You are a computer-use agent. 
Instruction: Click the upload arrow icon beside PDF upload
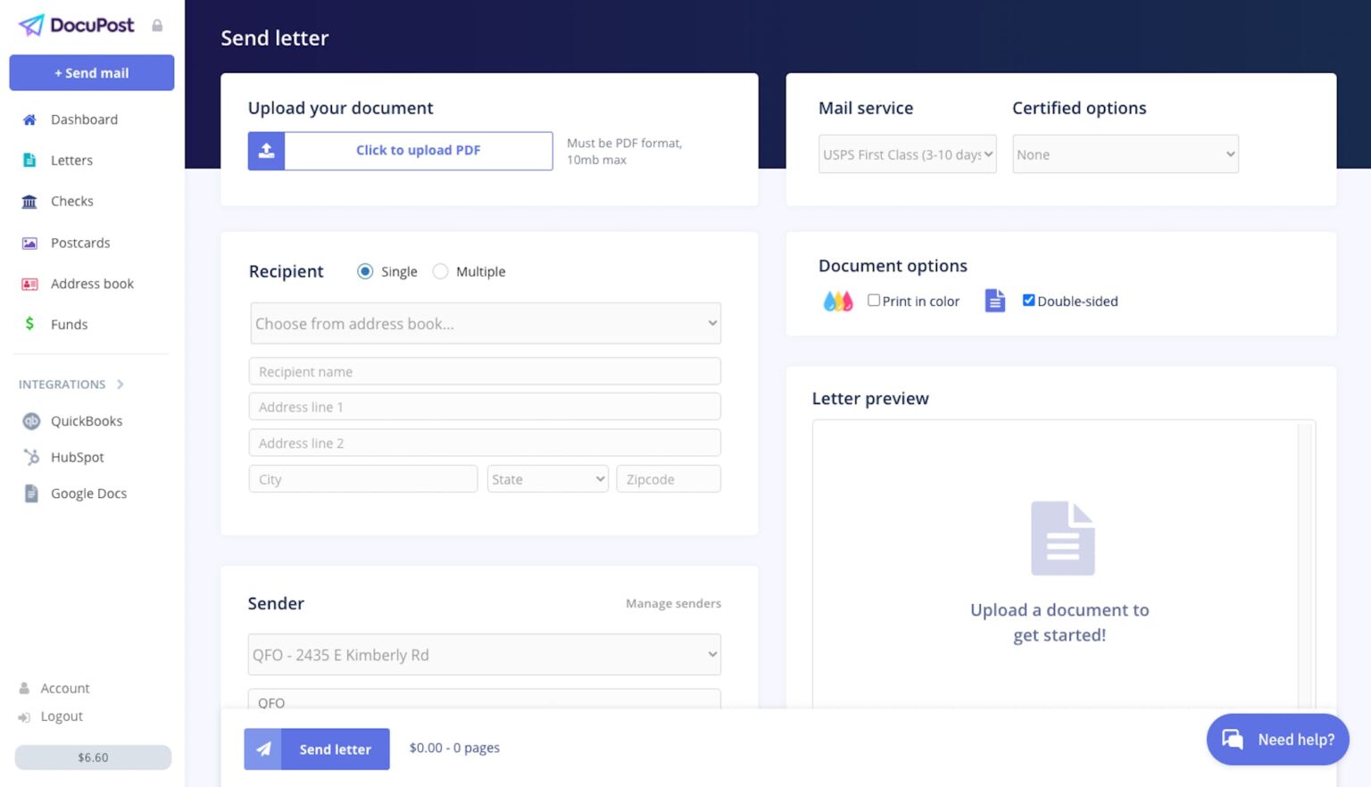click(265, 150)
